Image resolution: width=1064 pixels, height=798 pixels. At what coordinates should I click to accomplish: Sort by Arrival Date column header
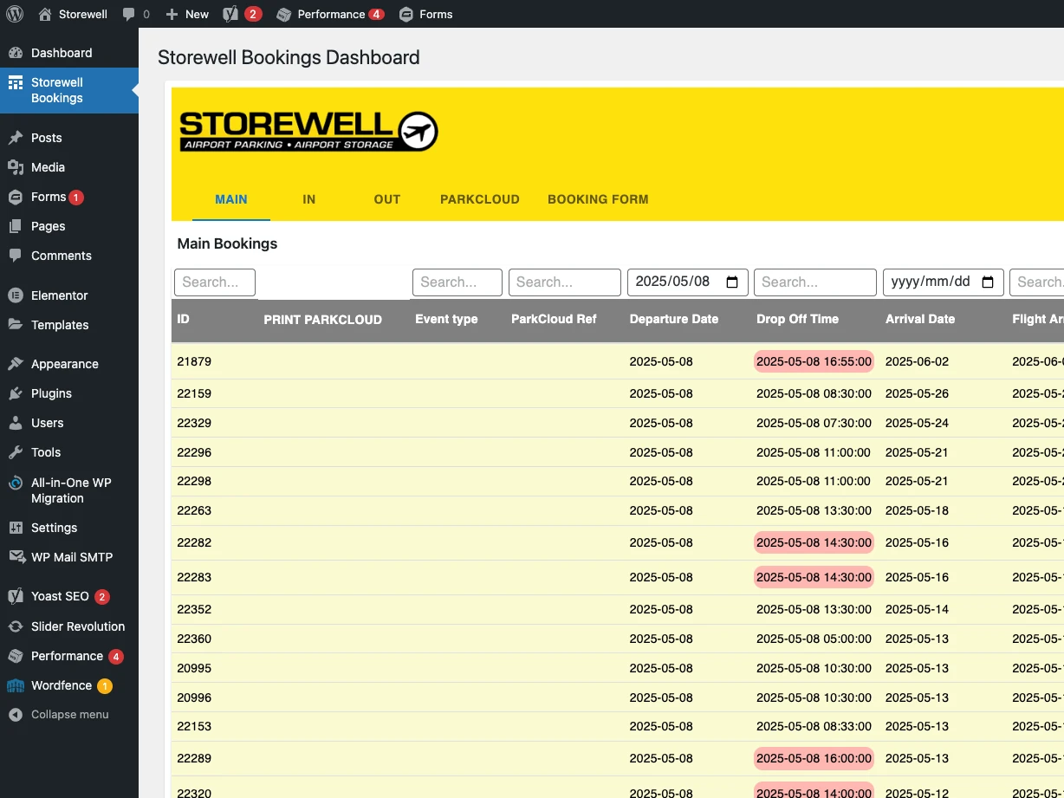tap(920, 319)
